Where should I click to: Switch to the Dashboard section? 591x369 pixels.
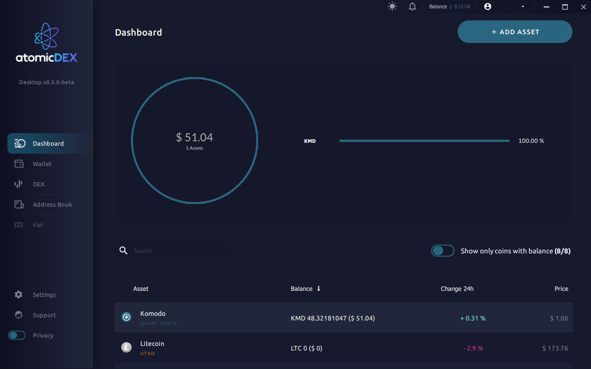point(48,143)
